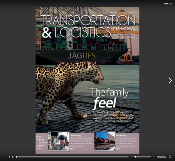Click the INTERNATIONAL title text
Screen dimensions: 175x161
pyautogui.click(x=123, y=29)
